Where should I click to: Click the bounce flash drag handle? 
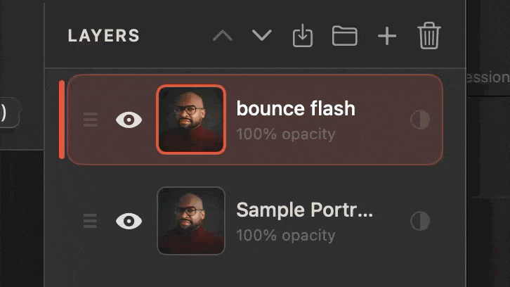tap(90, 120)
